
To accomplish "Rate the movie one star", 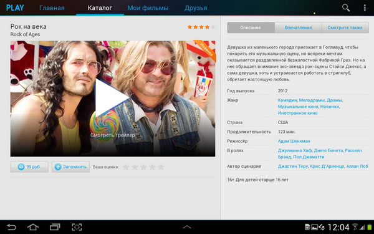I will [126, 167].
